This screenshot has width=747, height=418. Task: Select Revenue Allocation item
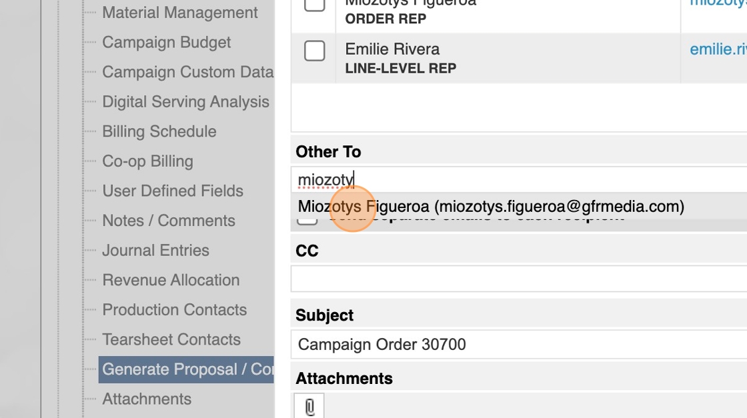pyautogui.click(x=170, y=280)
